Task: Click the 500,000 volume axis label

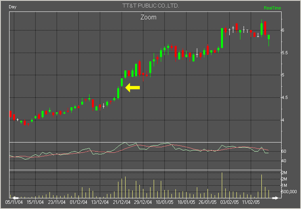Action: pos(289,192)
